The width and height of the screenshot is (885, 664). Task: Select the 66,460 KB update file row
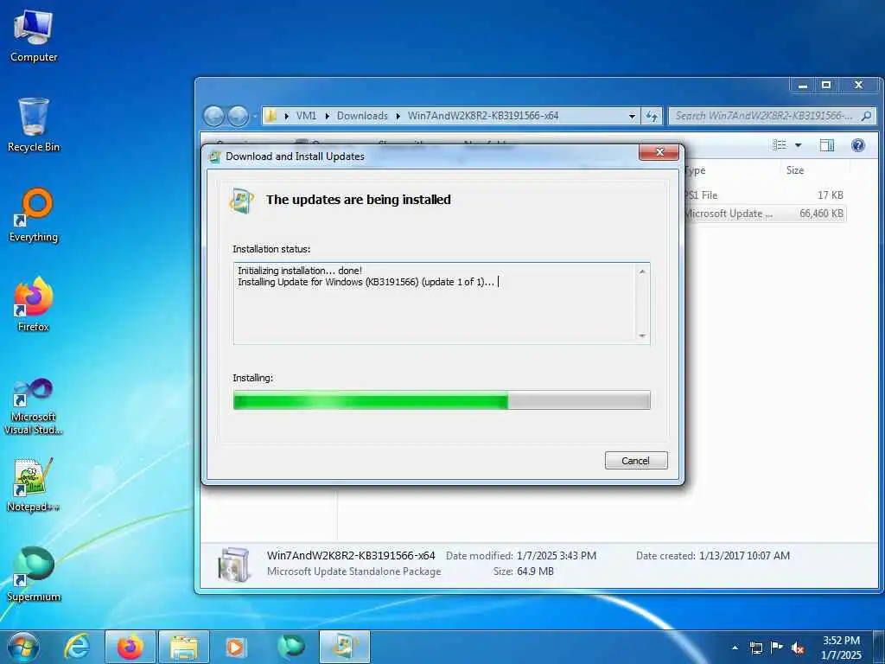point(765,214)
